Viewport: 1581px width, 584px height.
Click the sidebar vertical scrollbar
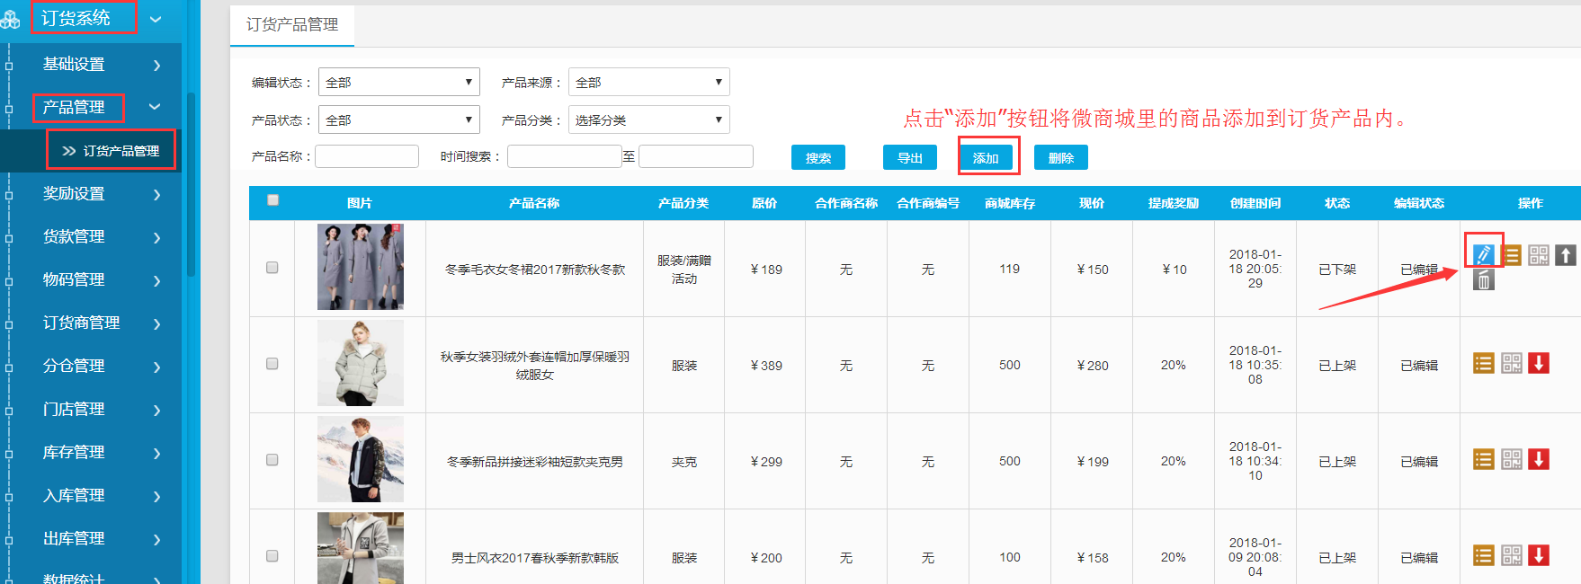pyautogui.click(x=191, y=184)
